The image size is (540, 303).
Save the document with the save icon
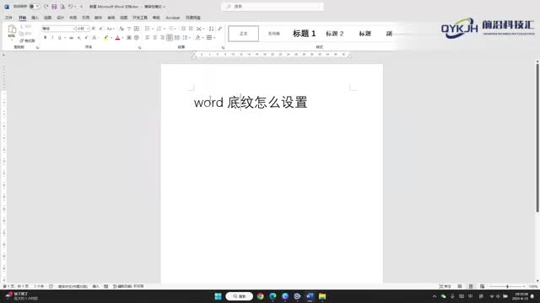point(54,7)
